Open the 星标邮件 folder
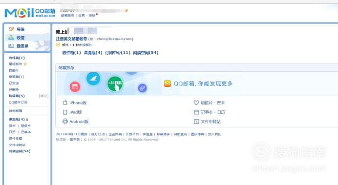Image resolution: width=338 pixels, height=185 pixels. (15, 64)
